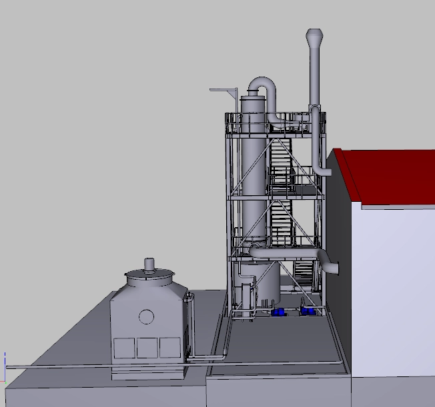This screenshot has height=407, width=435.
Task: Select the fan outlet on cooling tower top
Action: tap(149, 264)
